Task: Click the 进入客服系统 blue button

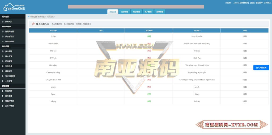Action: pos(261,68)
